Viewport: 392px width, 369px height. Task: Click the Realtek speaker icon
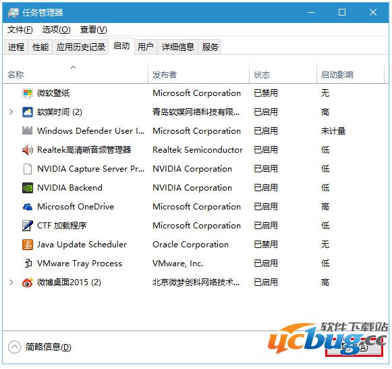point(27,150)
